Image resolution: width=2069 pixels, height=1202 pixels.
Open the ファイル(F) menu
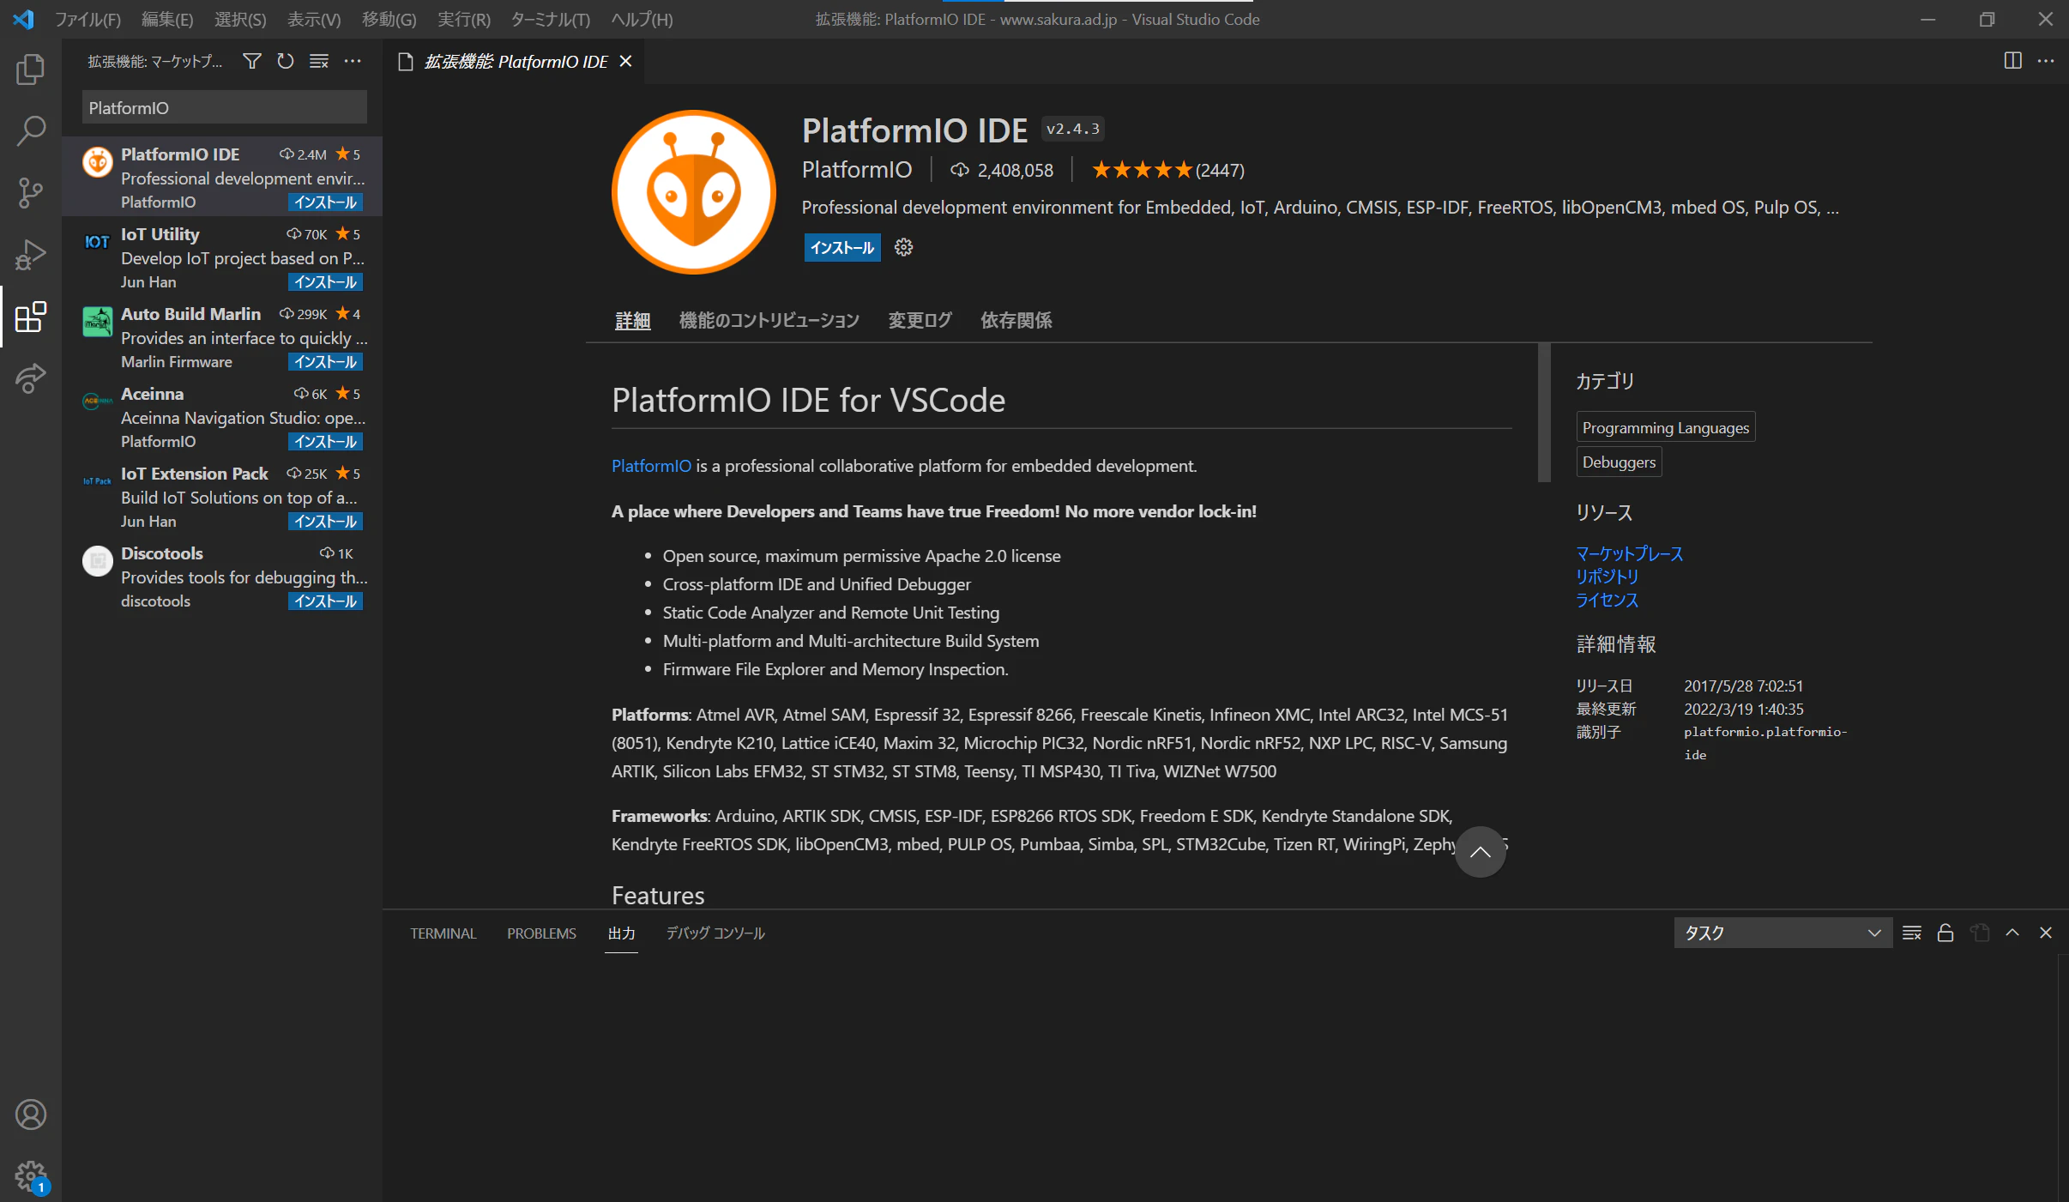coord(87,19)
